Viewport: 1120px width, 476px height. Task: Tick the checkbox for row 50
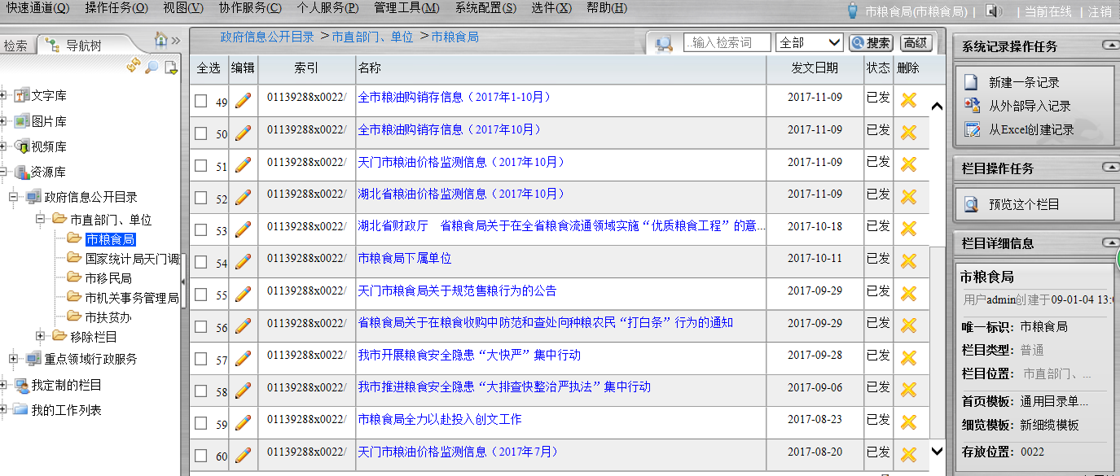(x=201, y=133)
